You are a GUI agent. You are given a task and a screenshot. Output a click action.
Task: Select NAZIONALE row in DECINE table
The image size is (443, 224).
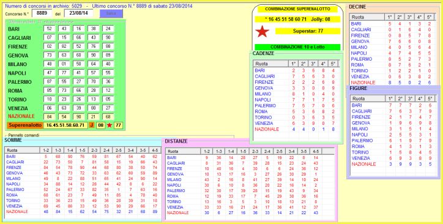(392, 83)
